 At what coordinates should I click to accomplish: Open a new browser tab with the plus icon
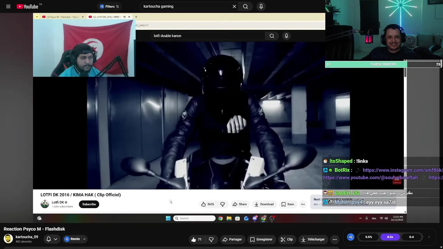point(136,17)
